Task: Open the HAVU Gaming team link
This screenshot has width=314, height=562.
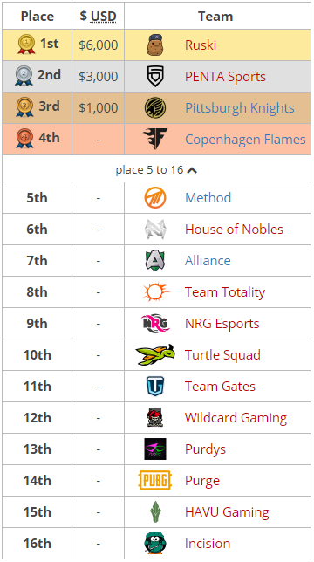Action: [x=227, y=512]
